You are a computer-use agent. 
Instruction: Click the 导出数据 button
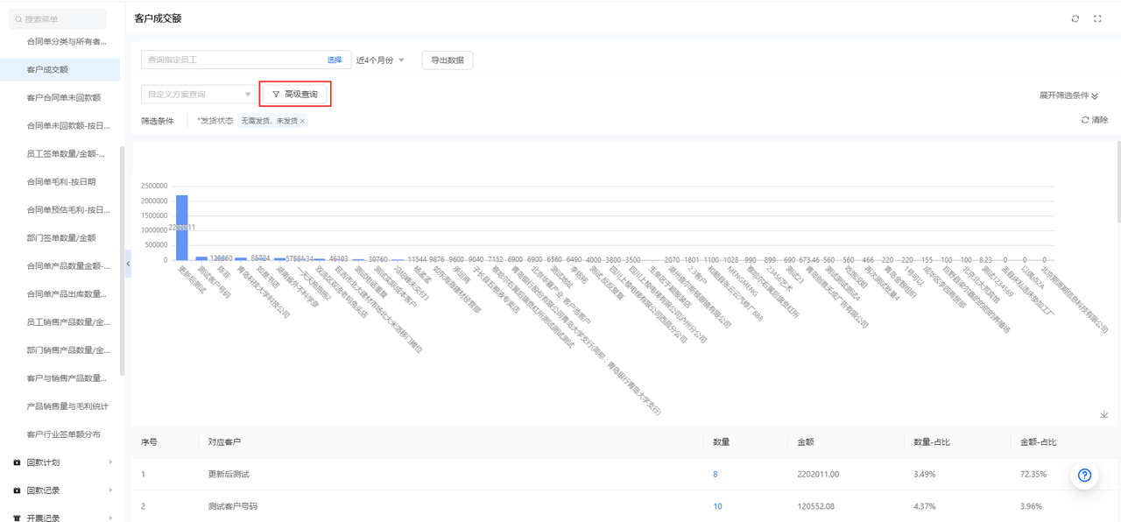click(x=448, y=60)
